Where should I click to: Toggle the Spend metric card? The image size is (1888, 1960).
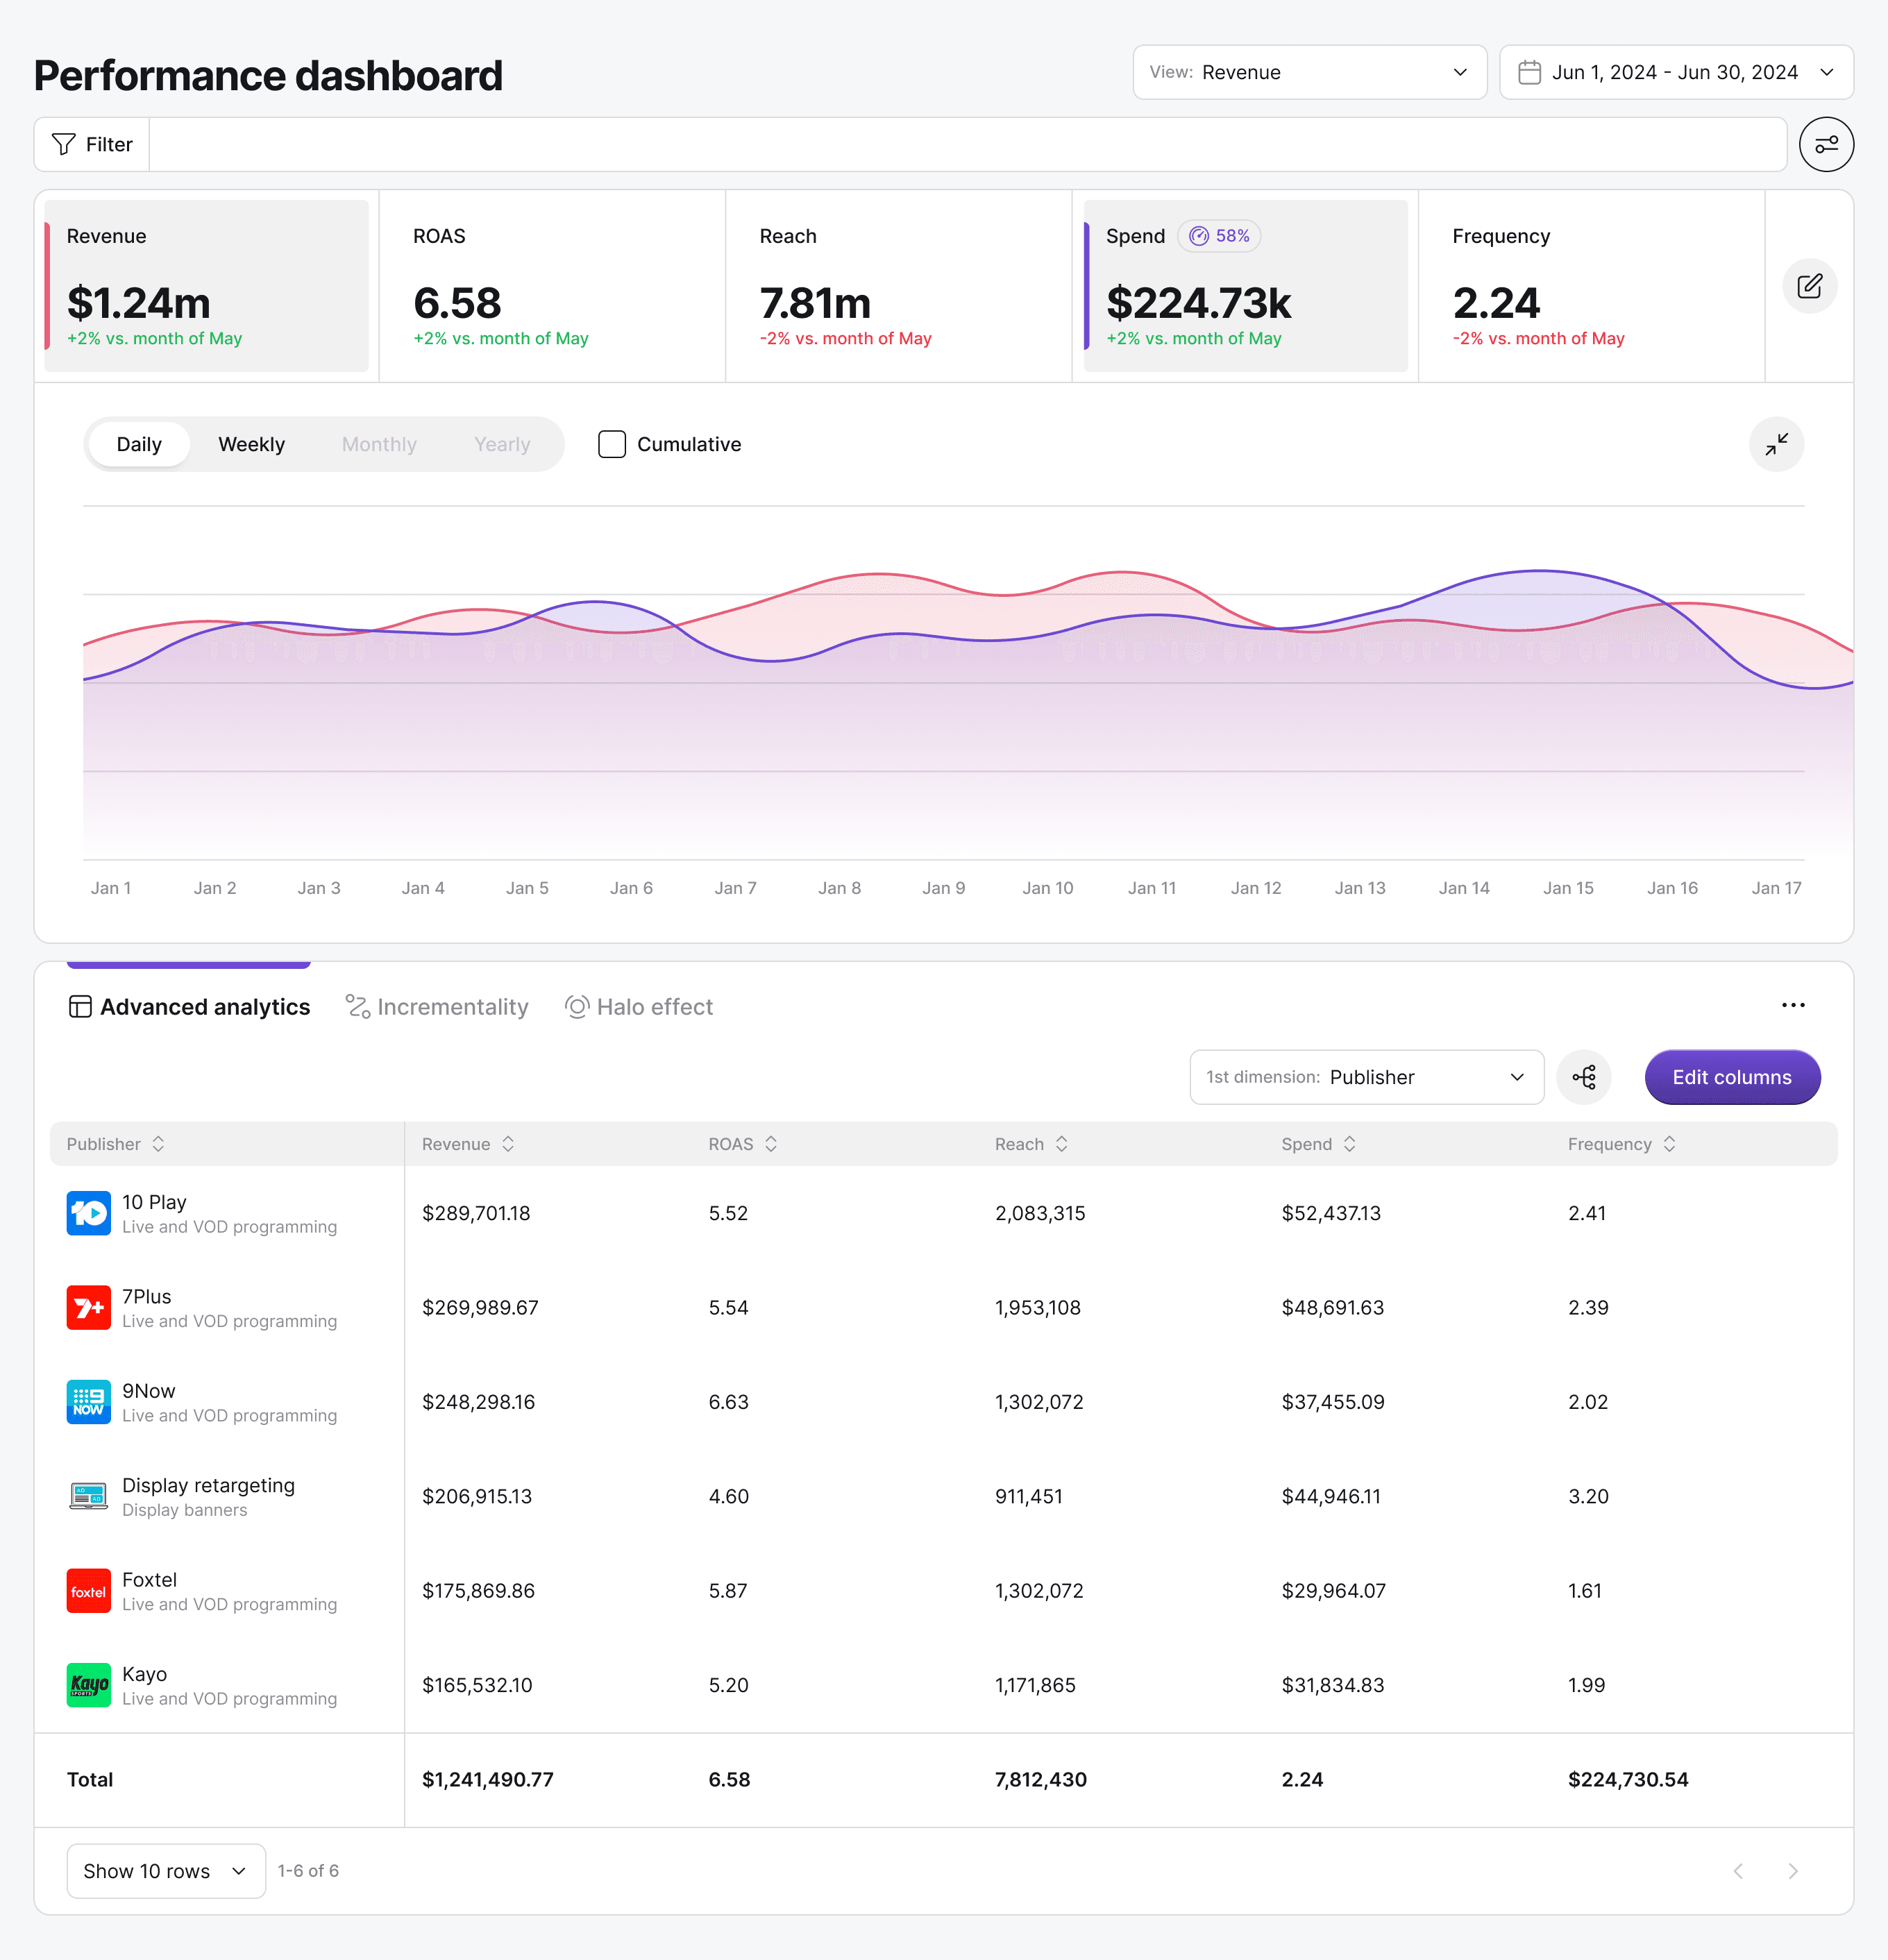(1246, 286)
